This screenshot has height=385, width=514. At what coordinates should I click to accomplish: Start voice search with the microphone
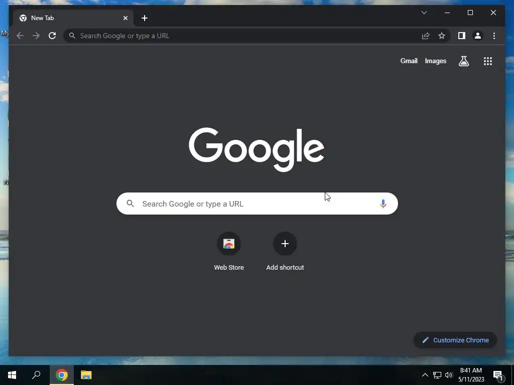click(x=383, y=204)
